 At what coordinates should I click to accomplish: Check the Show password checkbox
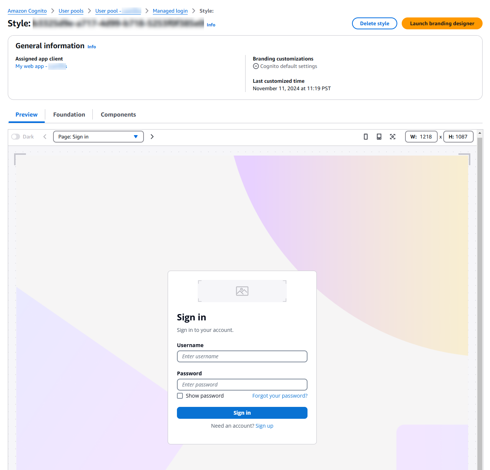[x=180, y=396]
